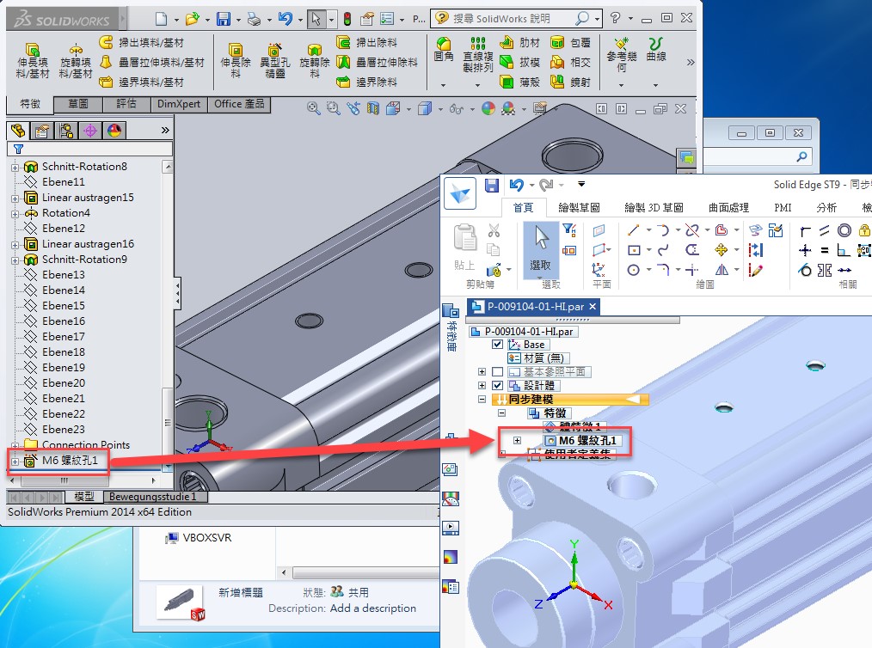872x648 pixels.
Task: Select the 旋轉填料/基材 revolve boss tool
Action: tap(75, 62)
